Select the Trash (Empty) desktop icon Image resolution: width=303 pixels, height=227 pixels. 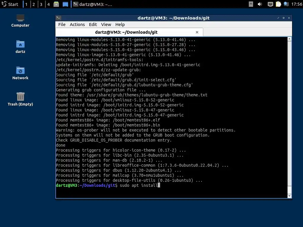(x=20, y=99)
